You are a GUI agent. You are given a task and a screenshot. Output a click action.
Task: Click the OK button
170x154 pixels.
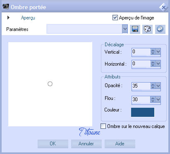(x=53, y=144)
